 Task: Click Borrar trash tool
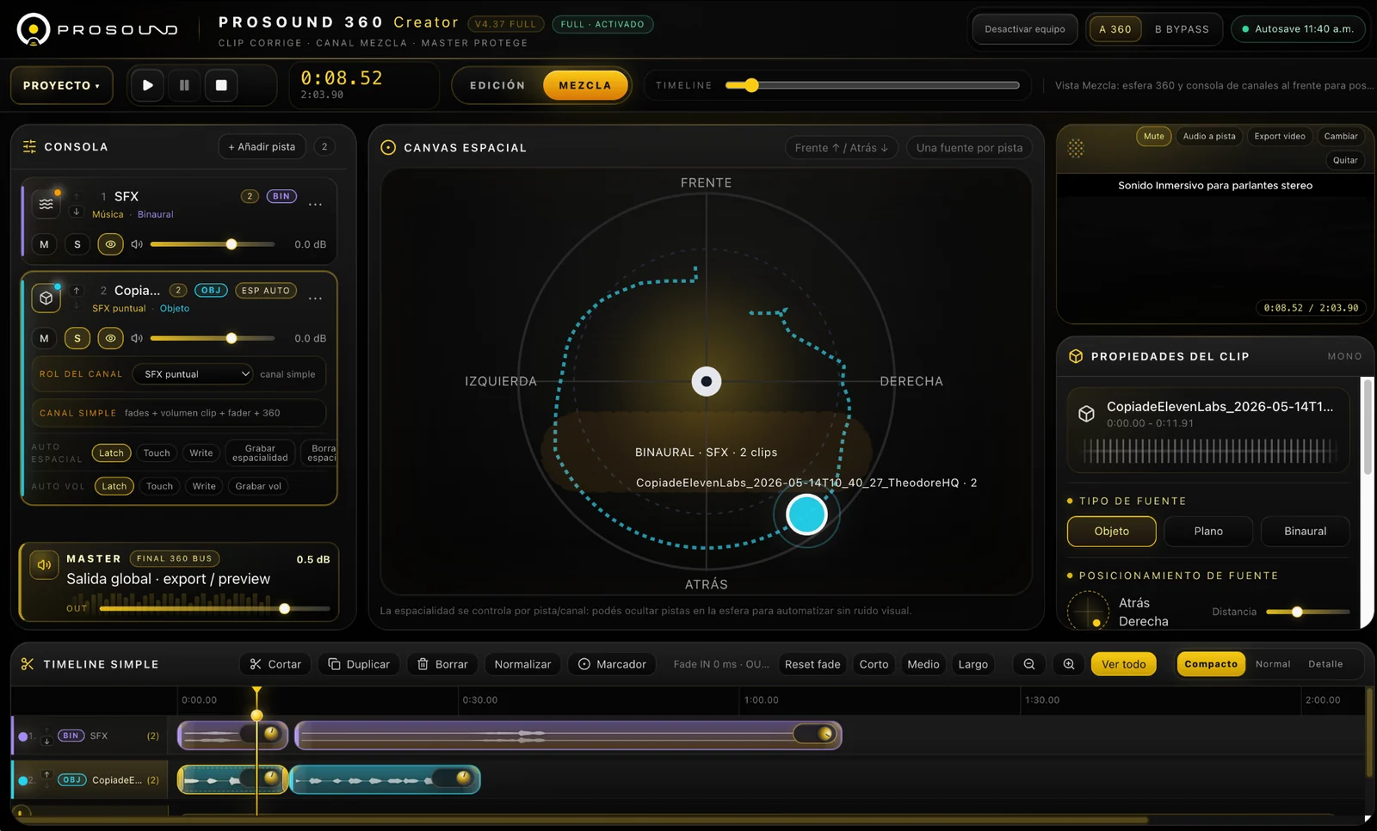pyautogui.click(x=442, y=664)
